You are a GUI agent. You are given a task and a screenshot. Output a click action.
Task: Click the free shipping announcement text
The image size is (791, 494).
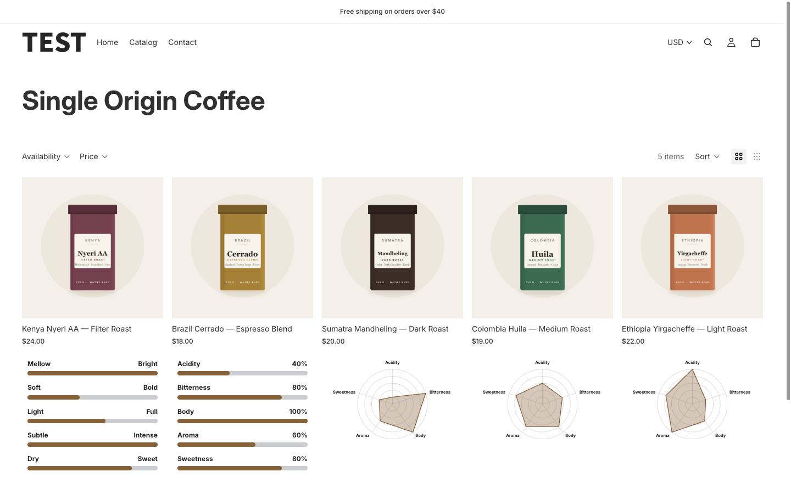click(392, 12)
